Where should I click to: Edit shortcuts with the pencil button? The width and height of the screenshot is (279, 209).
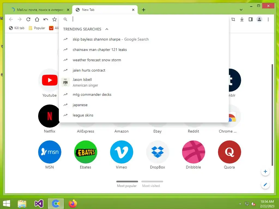[x=265, y=185]
